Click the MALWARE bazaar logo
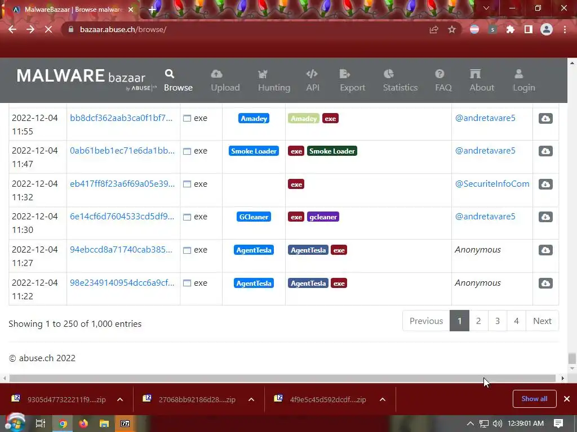The width and height of the screenshot is (577, 432). 86,79
